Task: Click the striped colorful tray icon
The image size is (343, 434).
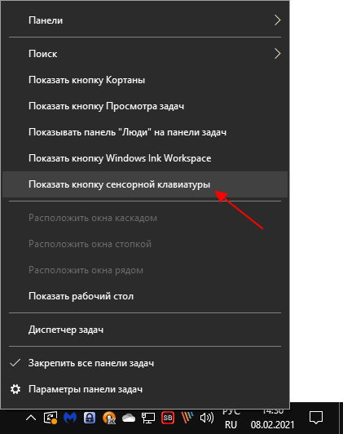Action: pyautogui.click(x=187, y=418)
